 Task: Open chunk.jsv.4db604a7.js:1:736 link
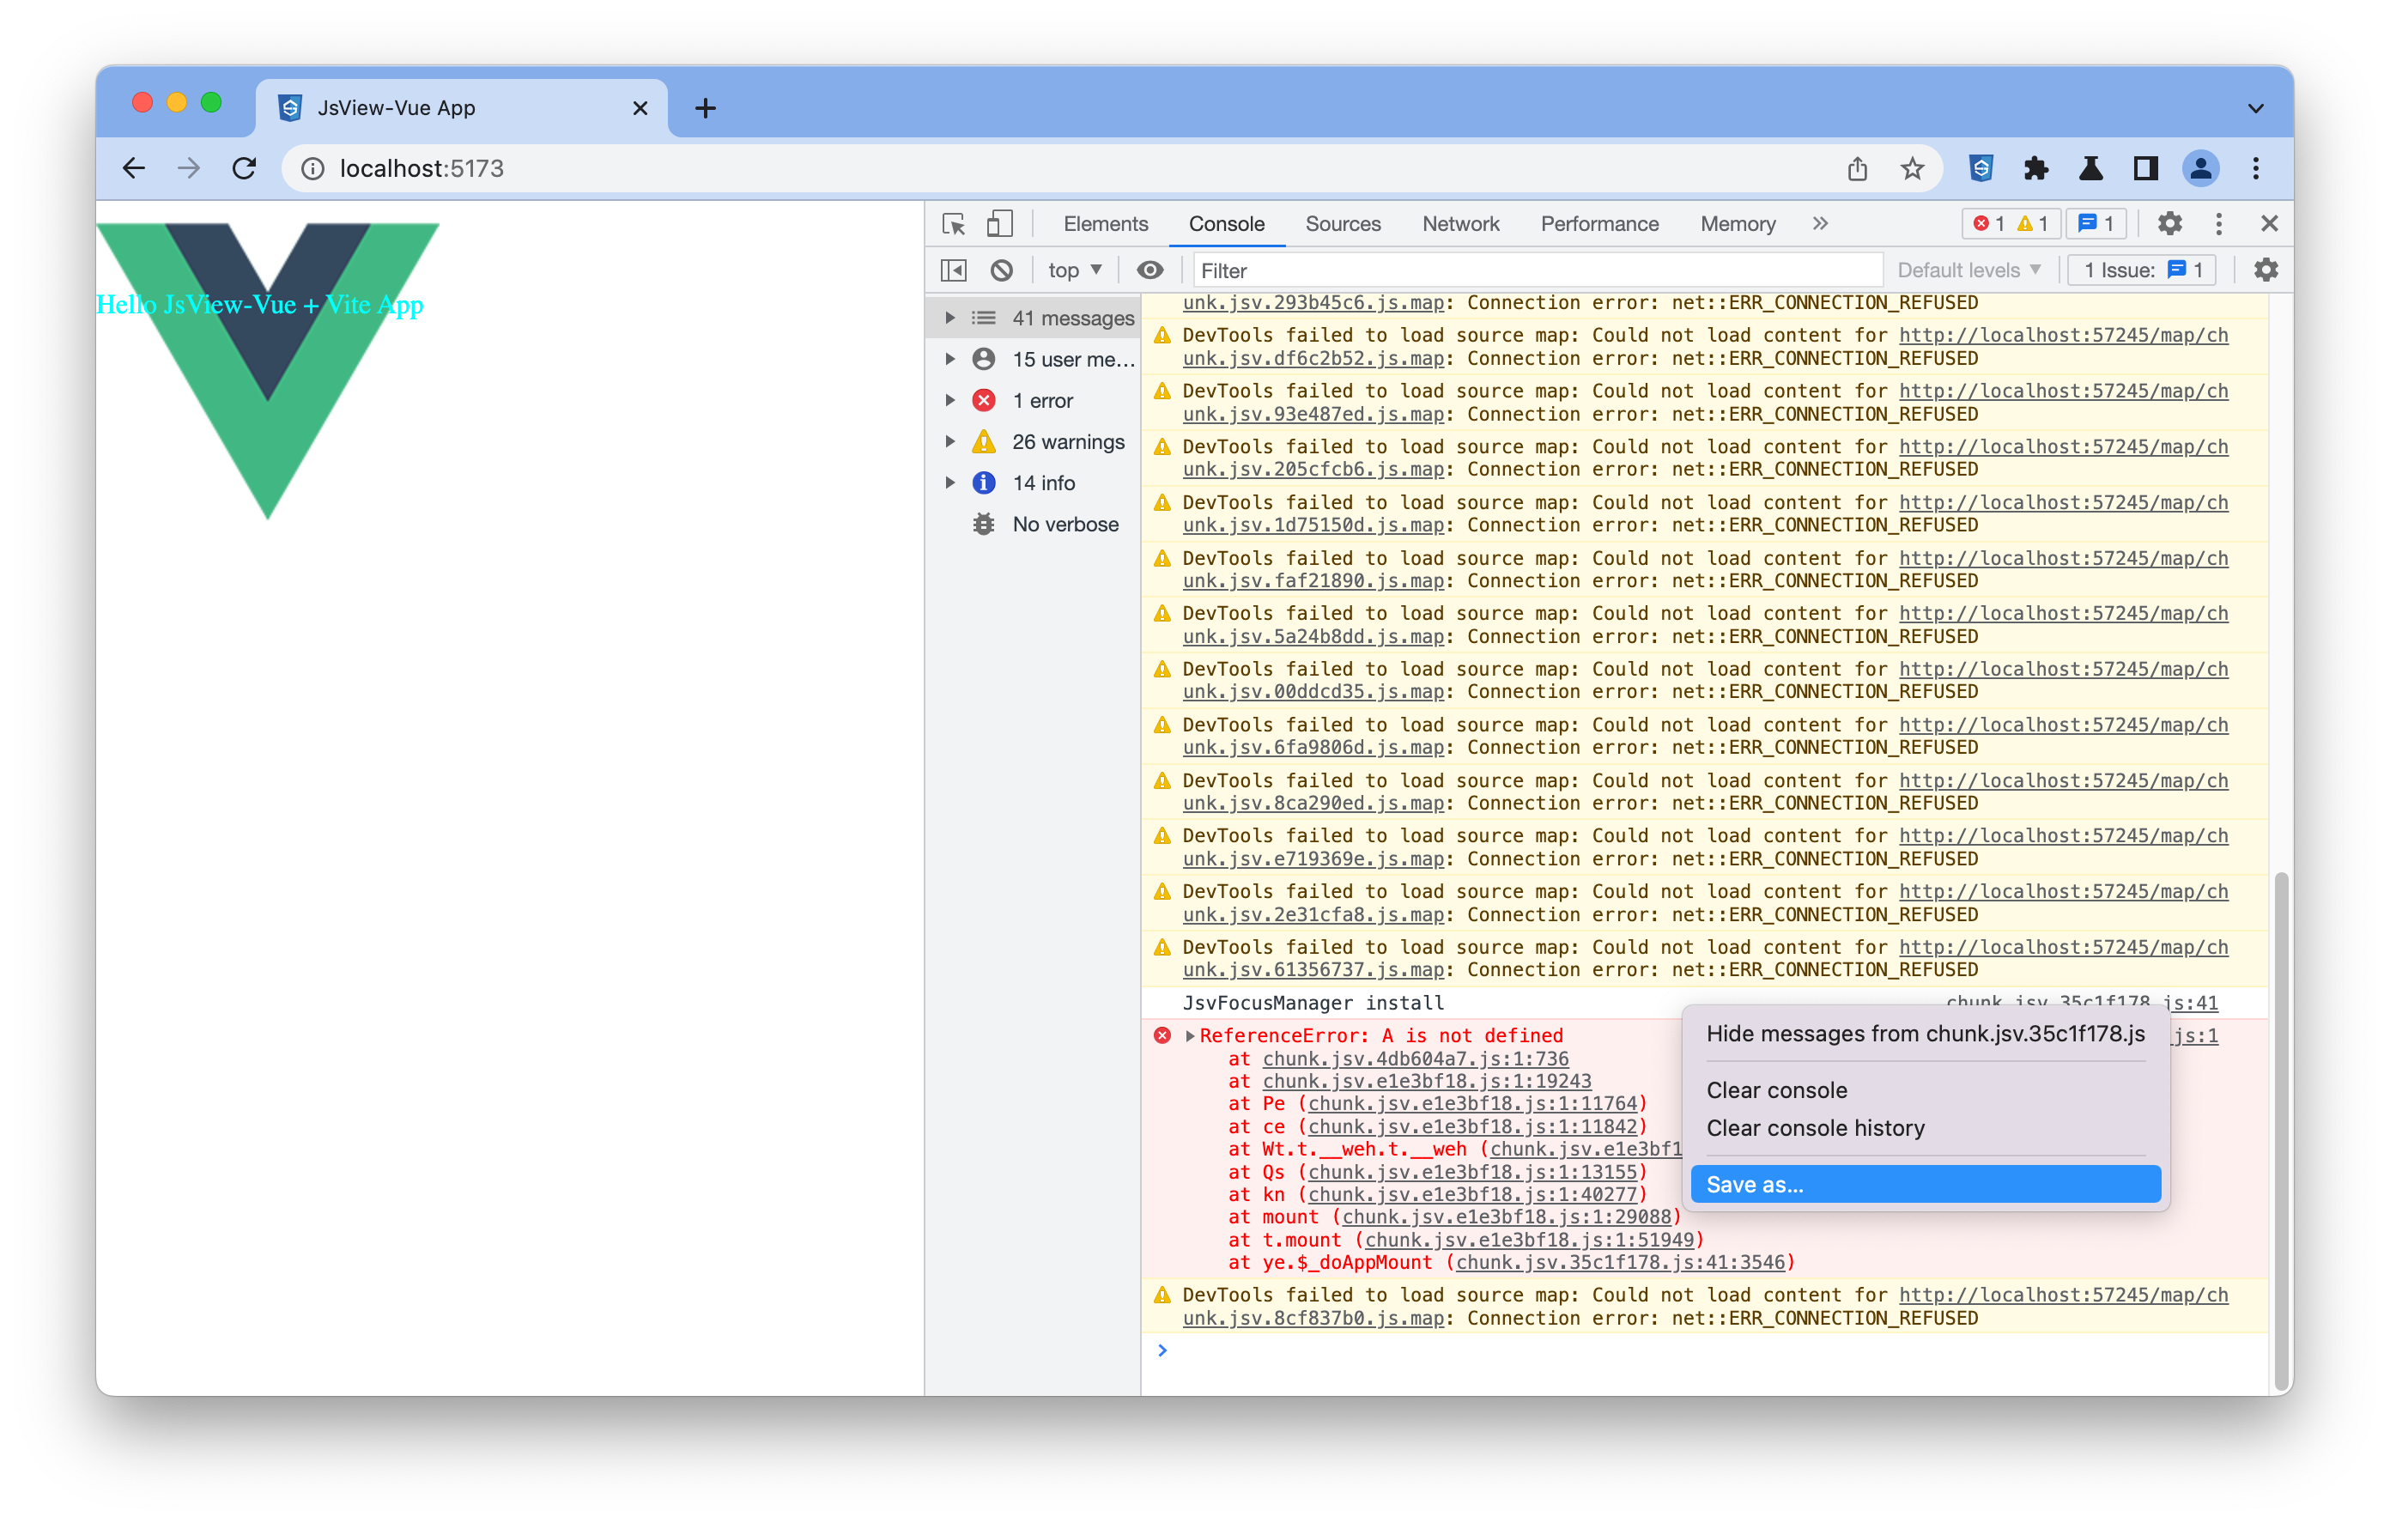point(1416,1059)
